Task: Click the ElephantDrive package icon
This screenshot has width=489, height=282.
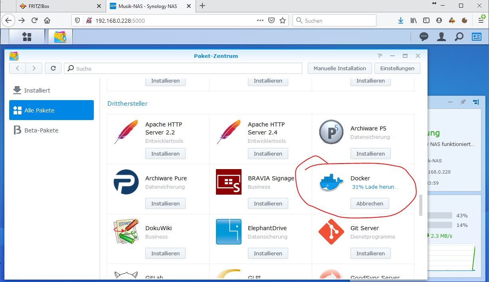Action: (228, 232)
